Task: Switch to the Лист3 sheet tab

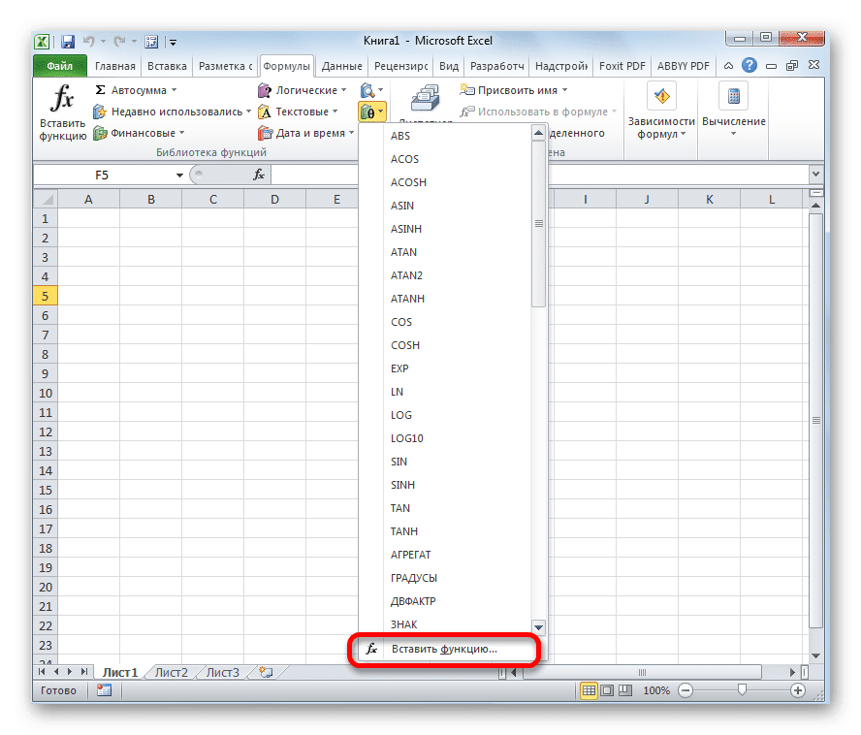Action: [222, 672]
